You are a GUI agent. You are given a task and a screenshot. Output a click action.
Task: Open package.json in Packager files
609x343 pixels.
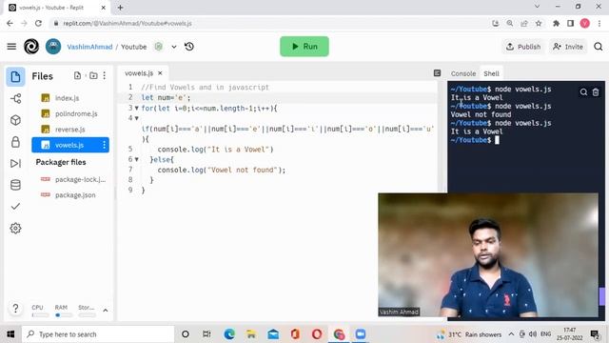(70, 194)
